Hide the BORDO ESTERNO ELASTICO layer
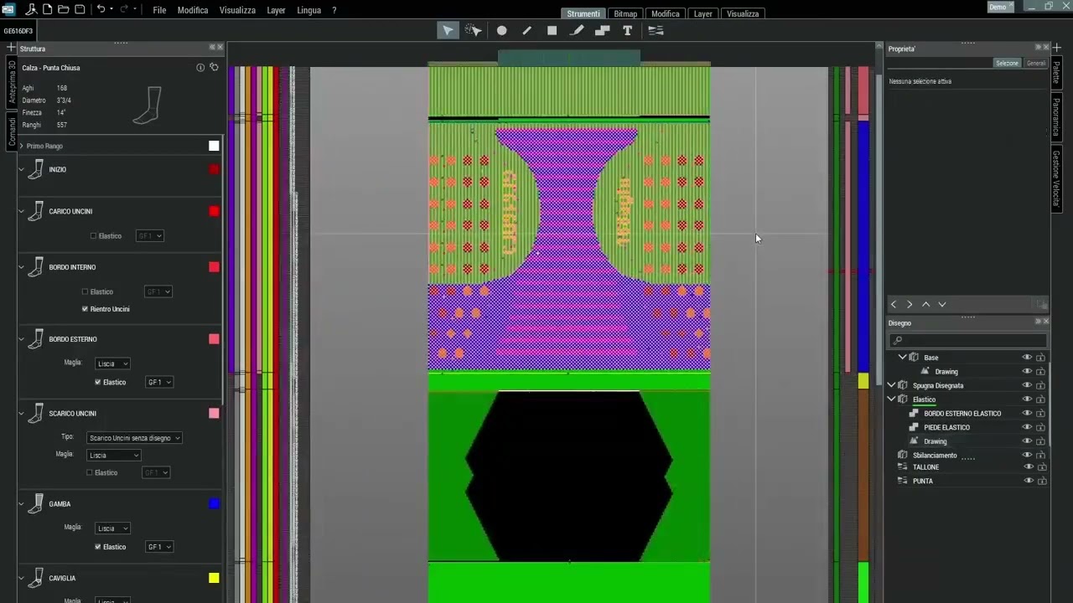 point(1027,413)
